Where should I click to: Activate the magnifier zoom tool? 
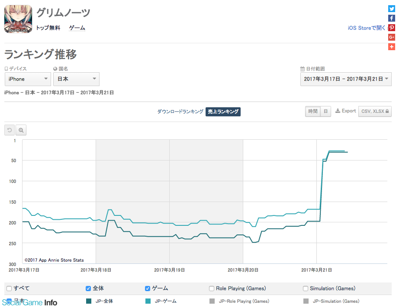tap(21, 130)
